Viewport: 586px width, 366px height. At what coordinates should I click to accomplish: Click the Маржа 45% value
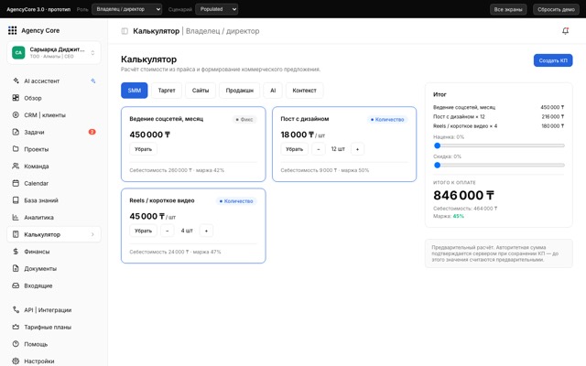point(458,216)
